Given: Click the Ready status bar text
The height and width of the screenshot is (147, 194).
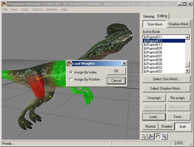Looking at the screenshot, I should tap(8, 143).
